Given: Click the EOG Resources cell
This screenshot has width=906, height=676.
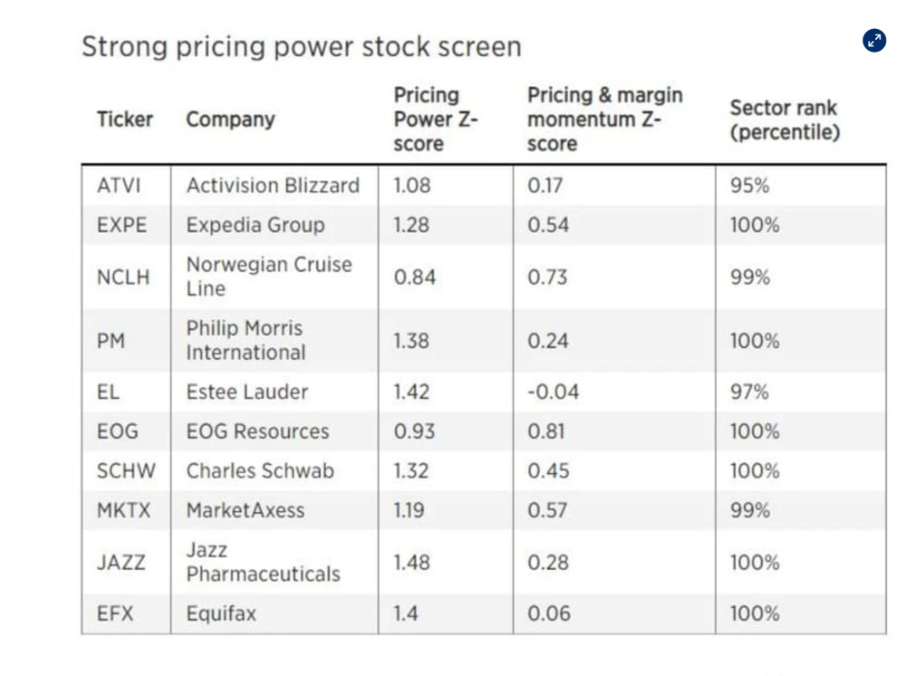Looking at the screenshot, I should point(257,431).
